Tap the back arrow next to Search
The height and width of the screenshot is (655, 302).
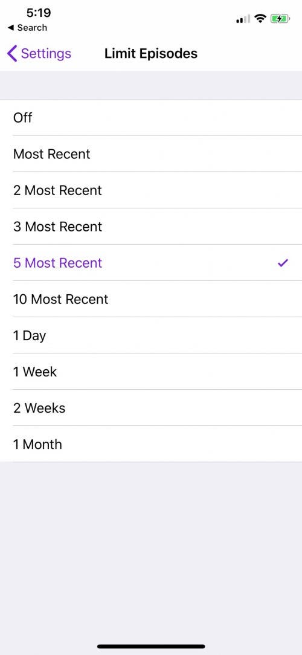(x=11, y=28)
